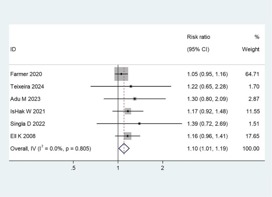Click the overall effect diamond marker
Image resolution: width=272 pixels, height=197 pixels.
124,148
